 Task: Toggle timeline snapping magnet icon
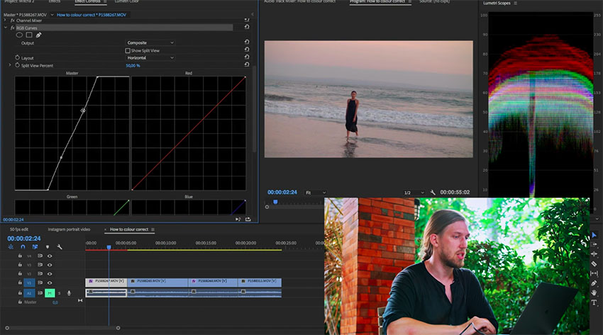[23, 246]
